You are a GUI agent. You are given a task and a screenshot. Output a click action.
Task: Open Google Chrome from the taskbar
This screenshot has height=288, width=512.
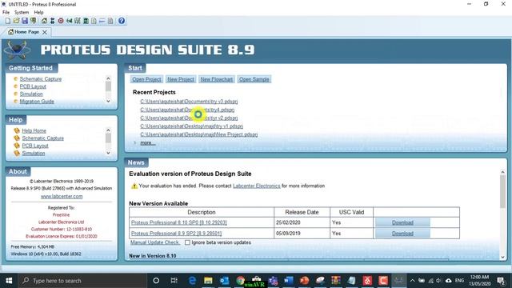[x=240, y=281]
